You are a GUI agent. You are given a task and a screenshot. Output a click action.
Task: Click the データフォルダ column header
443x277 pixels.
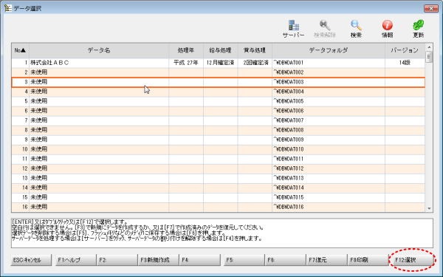coord(329,50)
